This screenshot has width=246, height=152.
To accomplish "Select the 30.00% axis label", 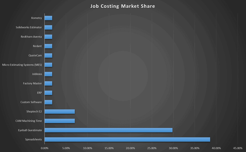I will point(173,148).
